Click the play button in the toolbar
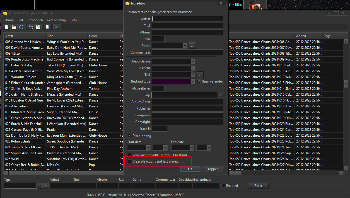 57,27
